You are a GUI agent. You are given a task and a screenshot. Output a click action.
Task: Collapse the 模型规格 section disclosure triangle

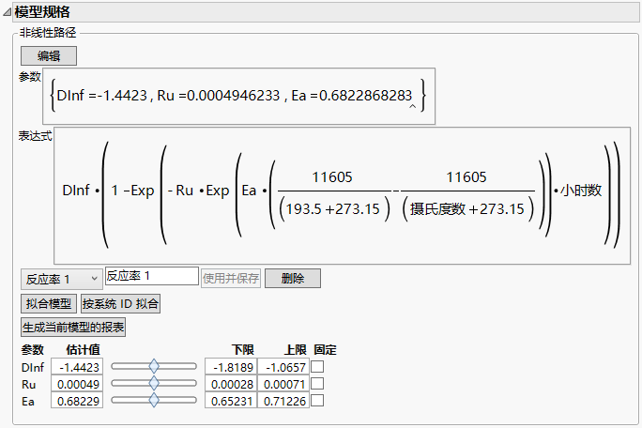pyautogui.click(x=7, y=13)
